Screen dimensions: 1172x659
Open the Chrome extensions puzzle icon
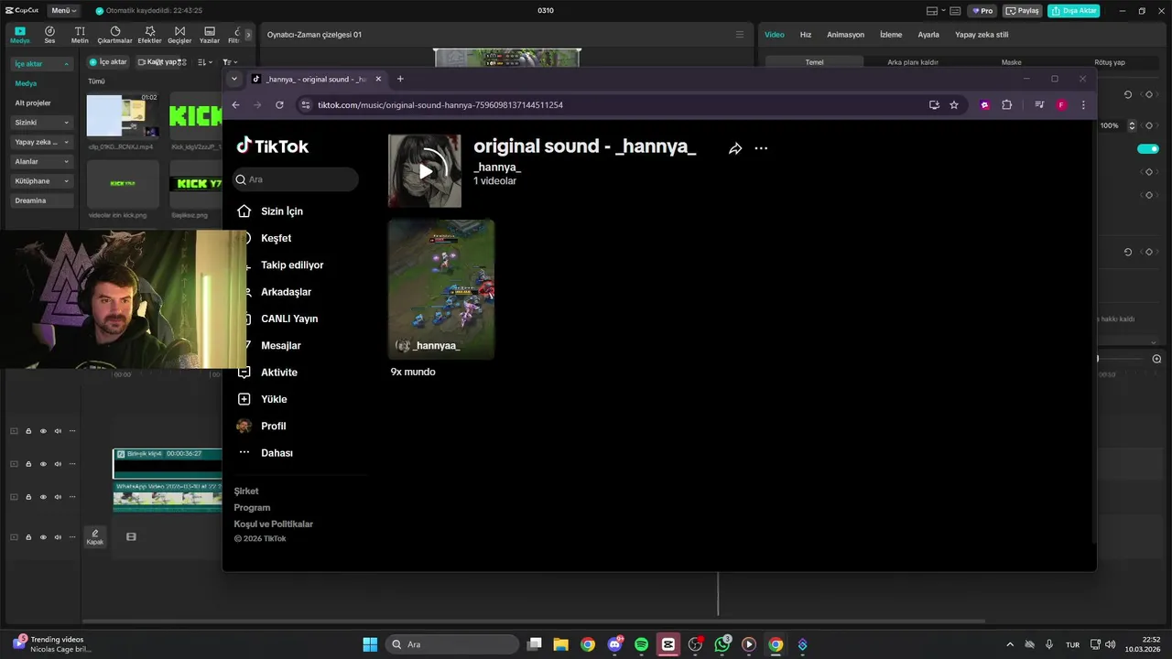1007,105
